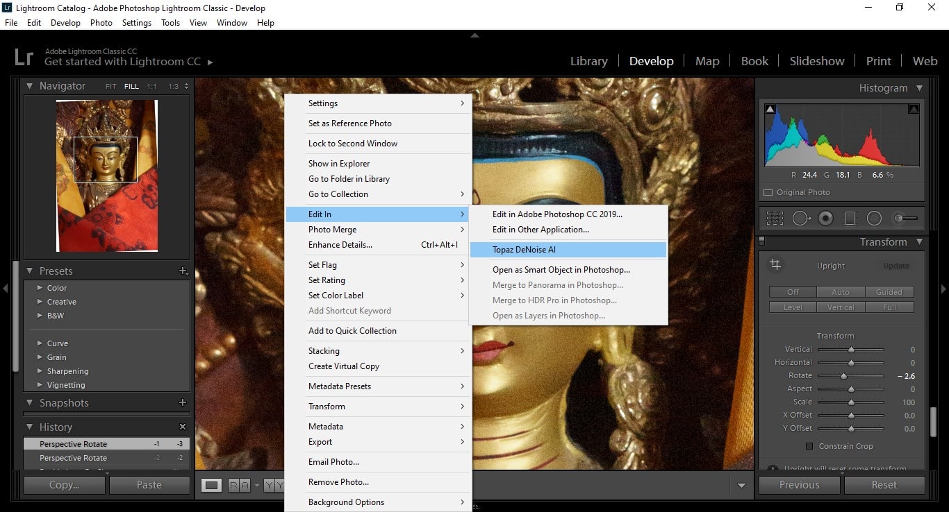
Task: Expand the Color preset group
Action: tap(40, 288)
